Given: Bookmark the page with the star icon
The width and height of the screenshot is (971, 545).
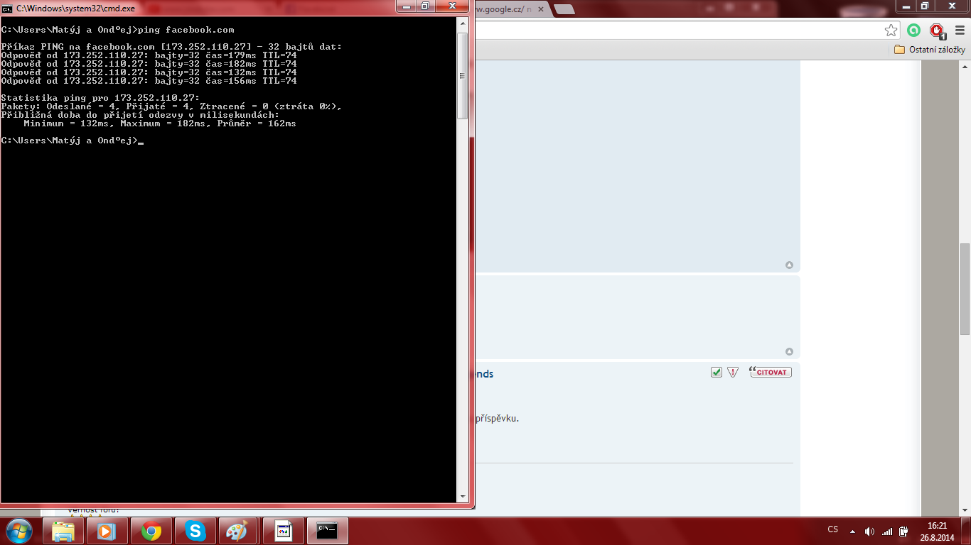Looking at the screenshot, I should click(891, 31).
